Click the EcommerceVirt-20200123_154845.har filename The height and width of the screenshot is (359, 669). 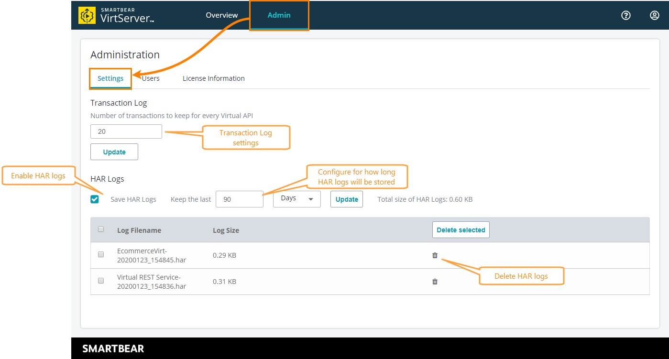coord(152,255)
